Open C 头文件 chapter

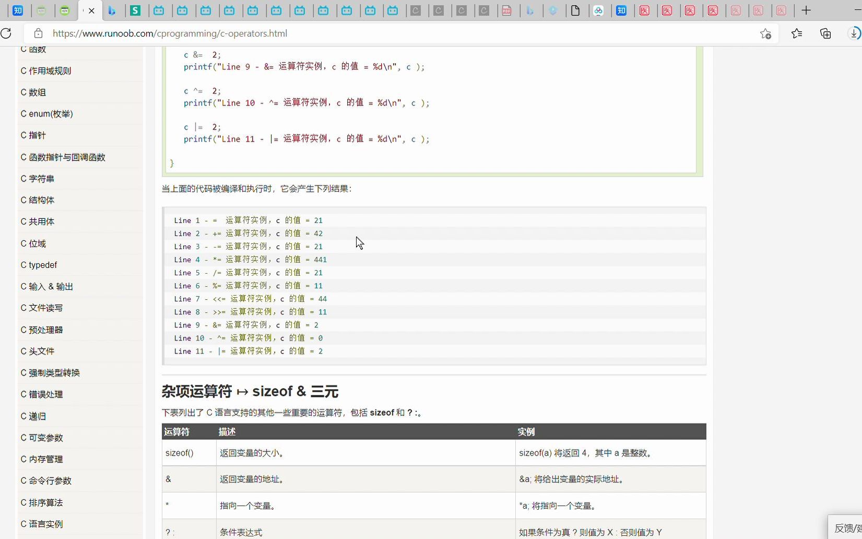(x=38, y=351)
